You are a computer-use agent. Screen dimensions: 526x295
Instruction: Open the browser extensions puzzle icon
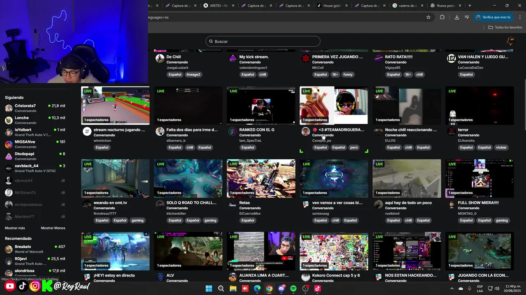(442, 17)
